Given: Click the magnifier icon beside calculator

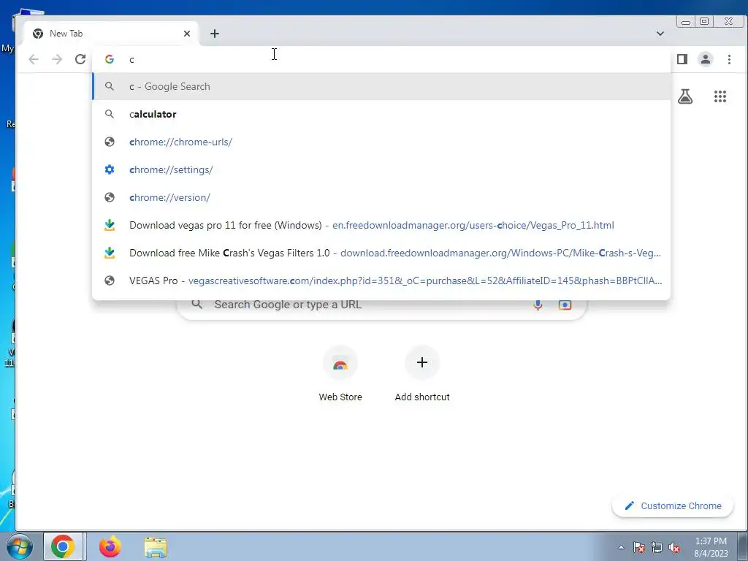Looking at the screenshot, I should pyautogui.click(x=110, y=114).
